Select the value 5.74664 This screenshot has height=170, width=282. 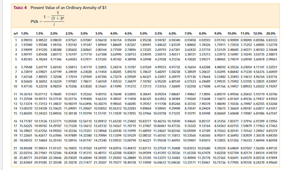[x=205, y=77]
